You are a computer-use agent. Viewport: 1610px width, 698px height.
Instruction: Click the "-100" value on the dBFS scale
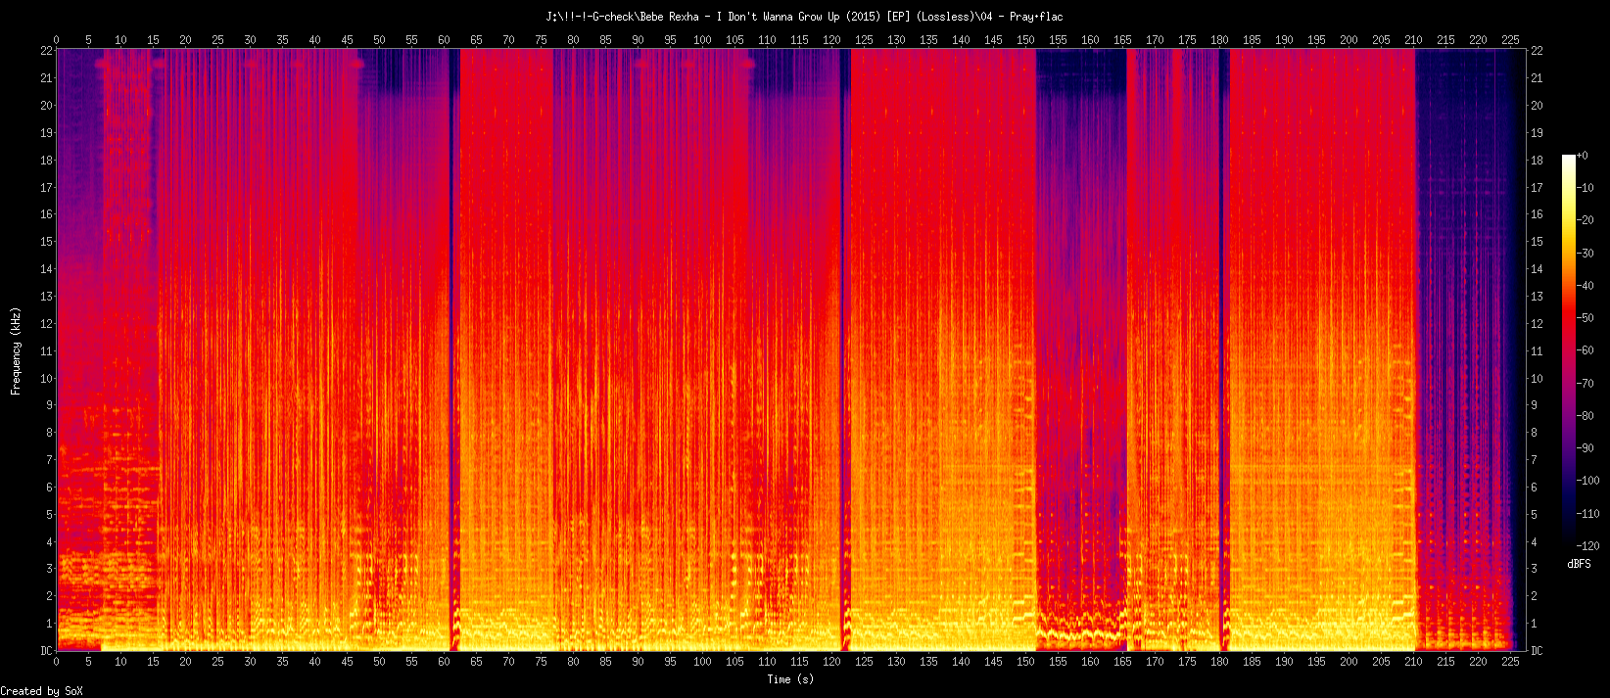1587,481
